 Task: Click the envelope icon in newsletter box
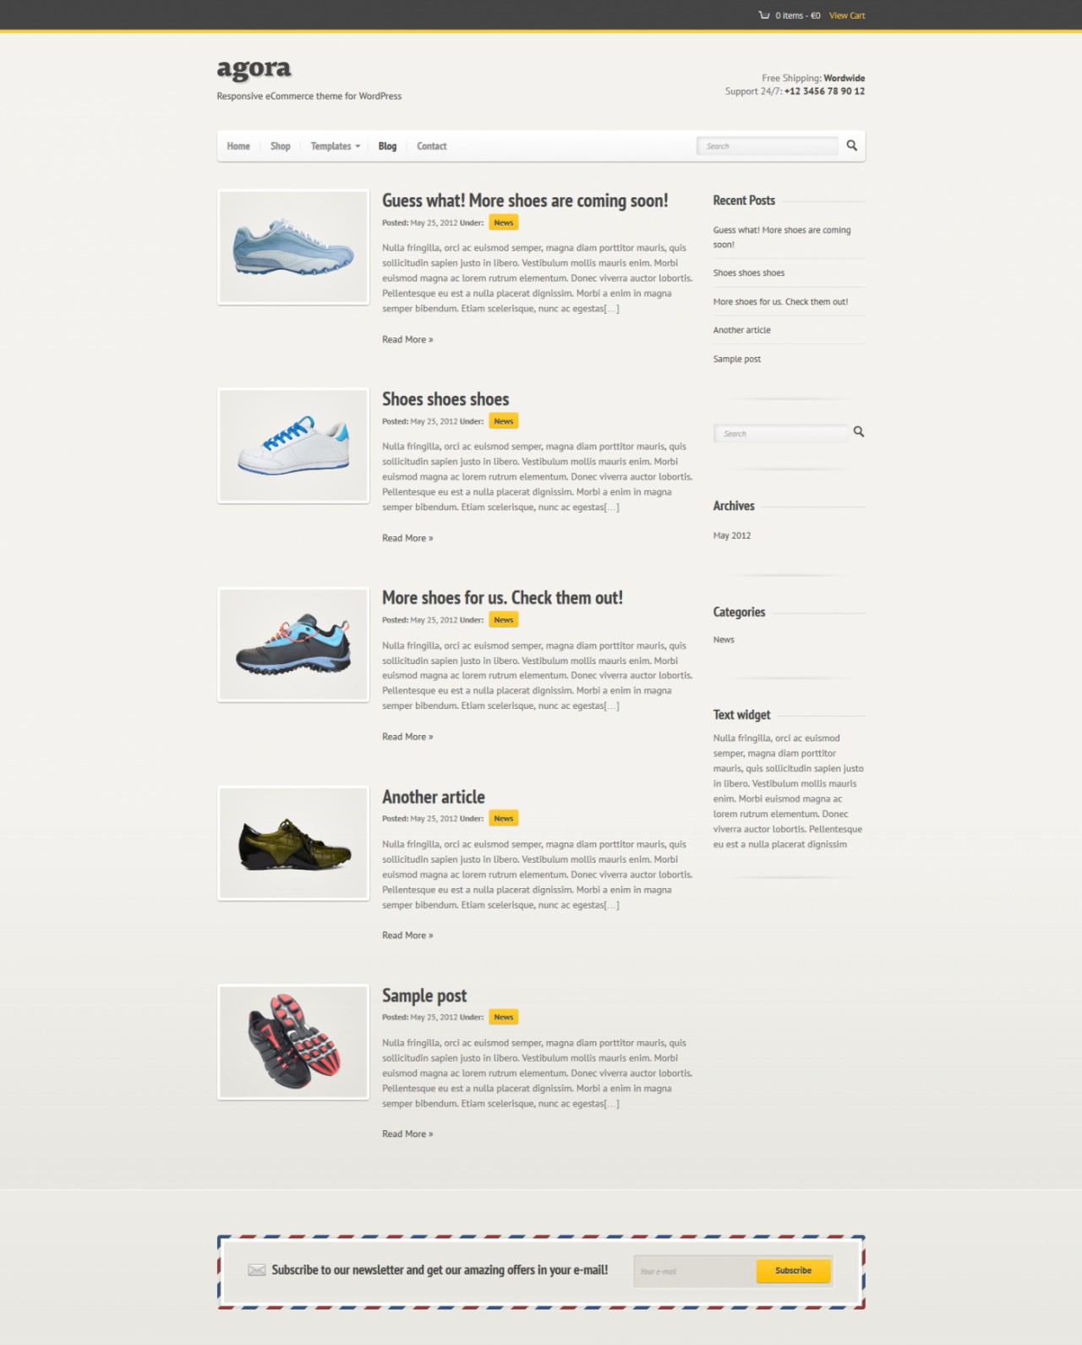257,1270
